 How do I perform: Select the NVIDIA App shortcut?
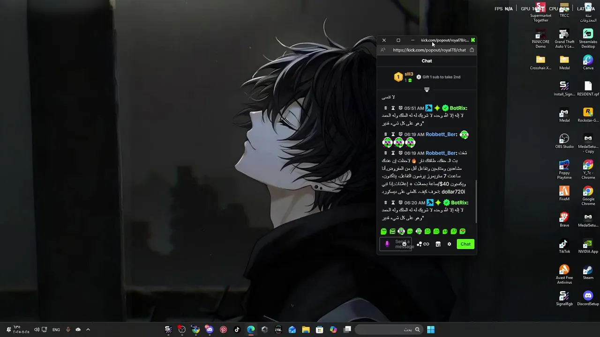click(x=588, y=246)
